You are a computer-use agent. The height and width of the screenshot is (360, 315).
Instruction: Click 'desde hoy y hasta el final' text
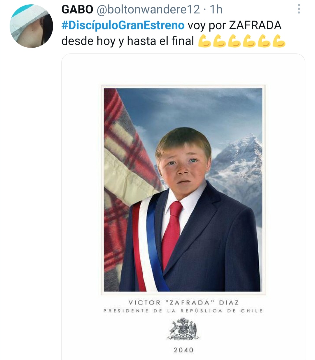pyautogui.click(x=127, y=41)
